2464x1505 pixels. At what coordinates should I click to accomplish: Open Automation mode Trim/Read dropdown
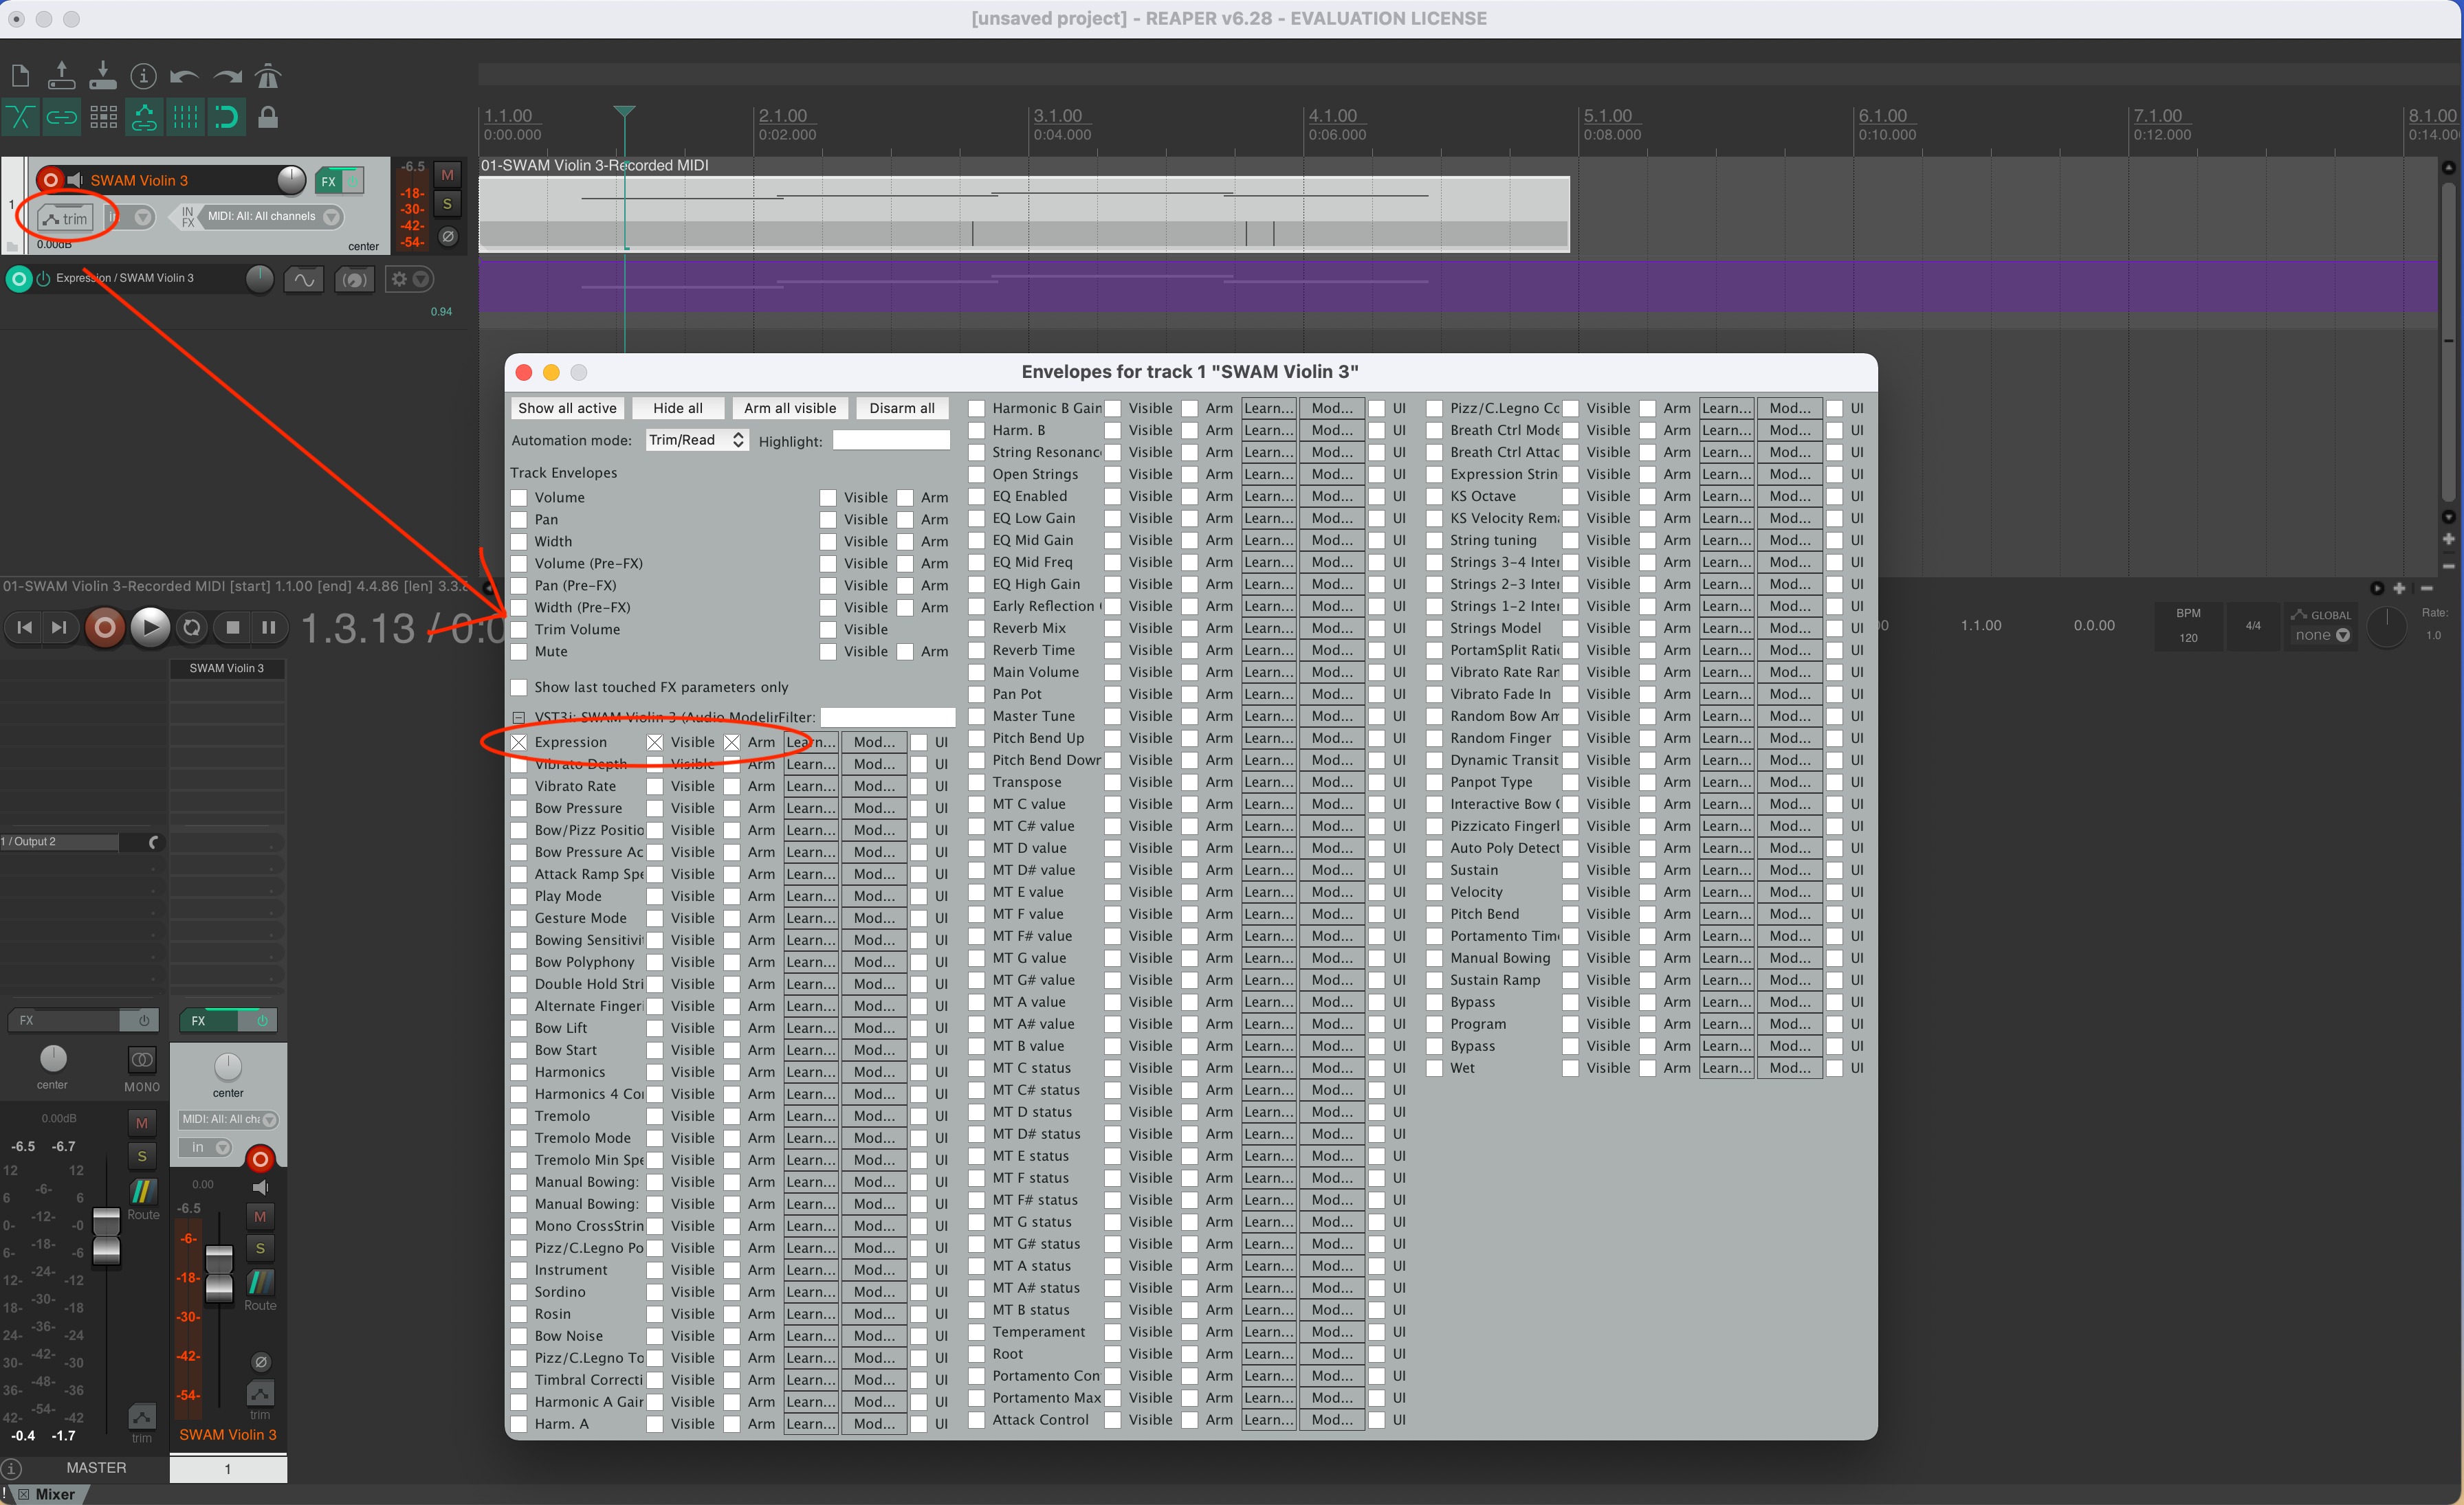pyautogui.click(x=697, y=440)
